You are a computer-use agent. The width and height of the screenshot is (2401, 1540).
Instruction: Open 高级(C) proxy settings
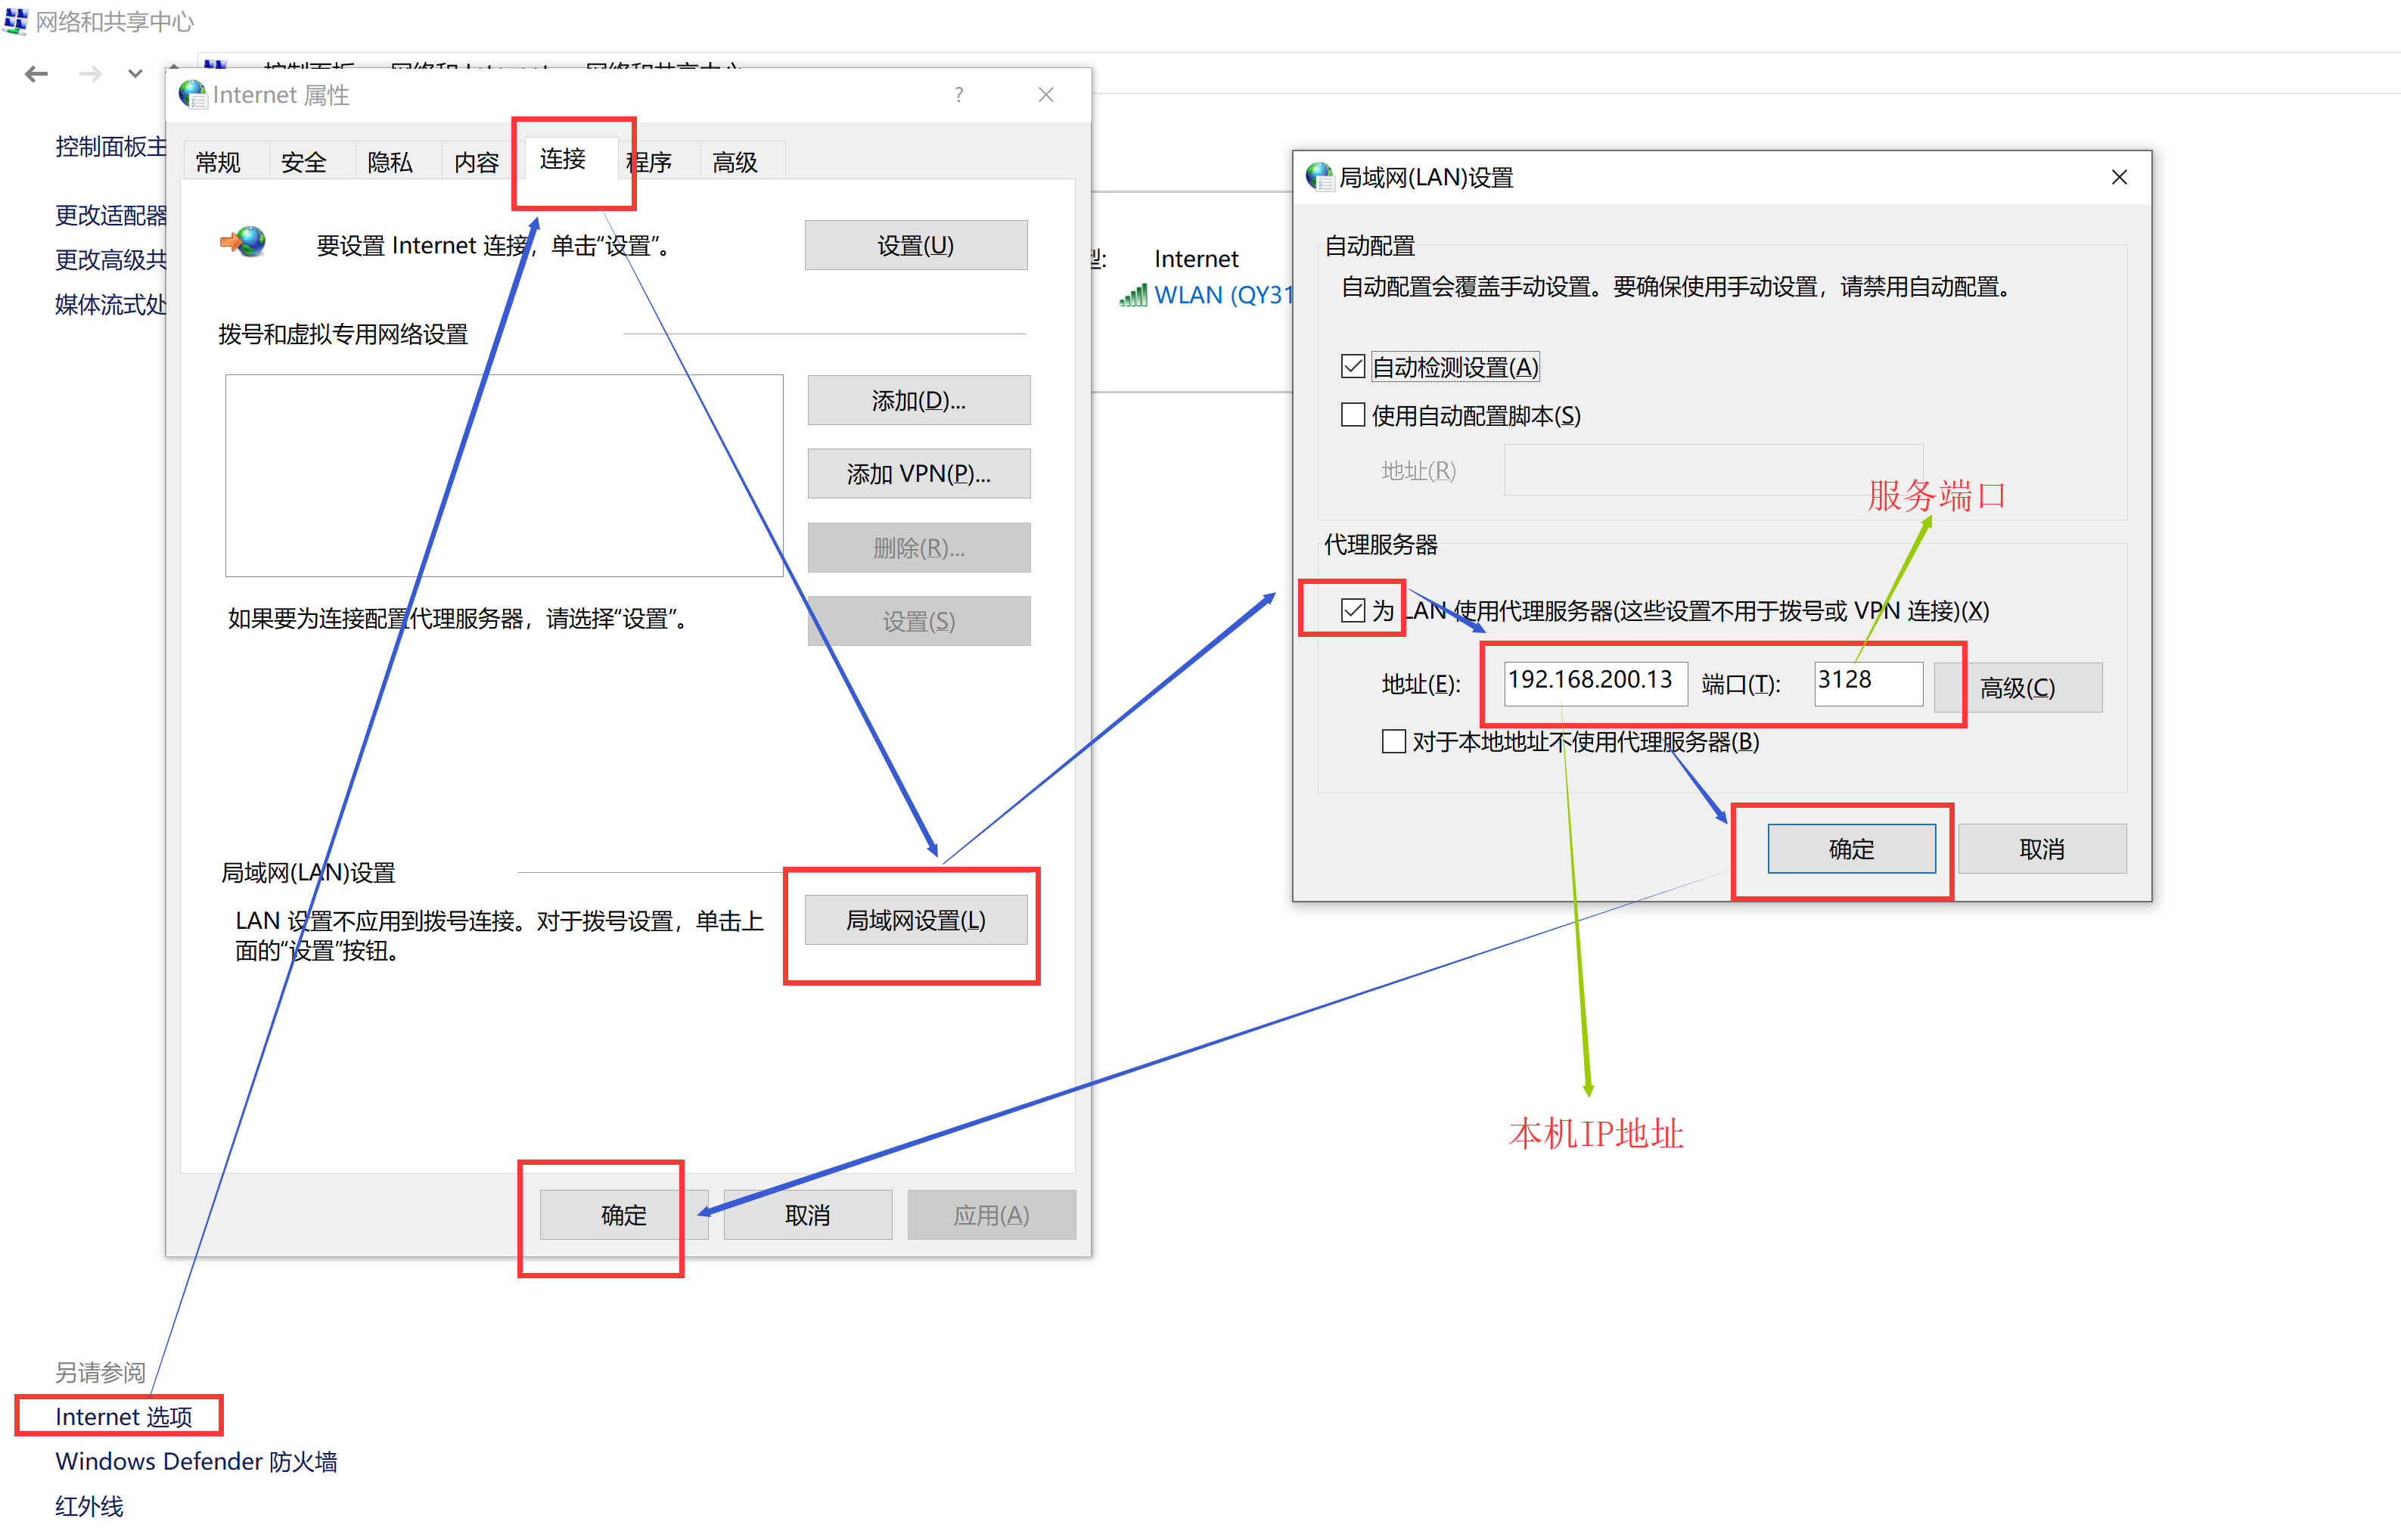(x=2018, y=688)
